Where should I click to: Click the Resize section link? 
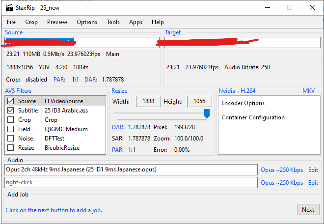click(x=119, y=91)
